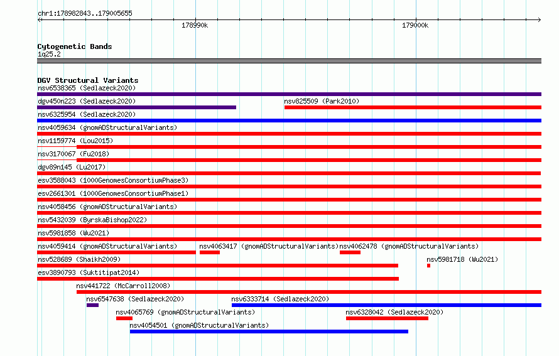Viewport: 559px width, 356px height.
Task: Click nsv4059414 (gnomADStructuralVariants) label
Action: pos(107,246)
